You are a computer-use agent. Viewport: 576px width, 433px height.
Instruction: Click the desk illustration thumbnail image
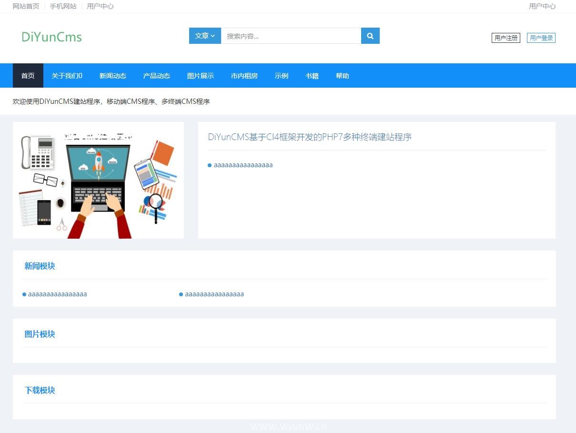(x=98, y=180)
